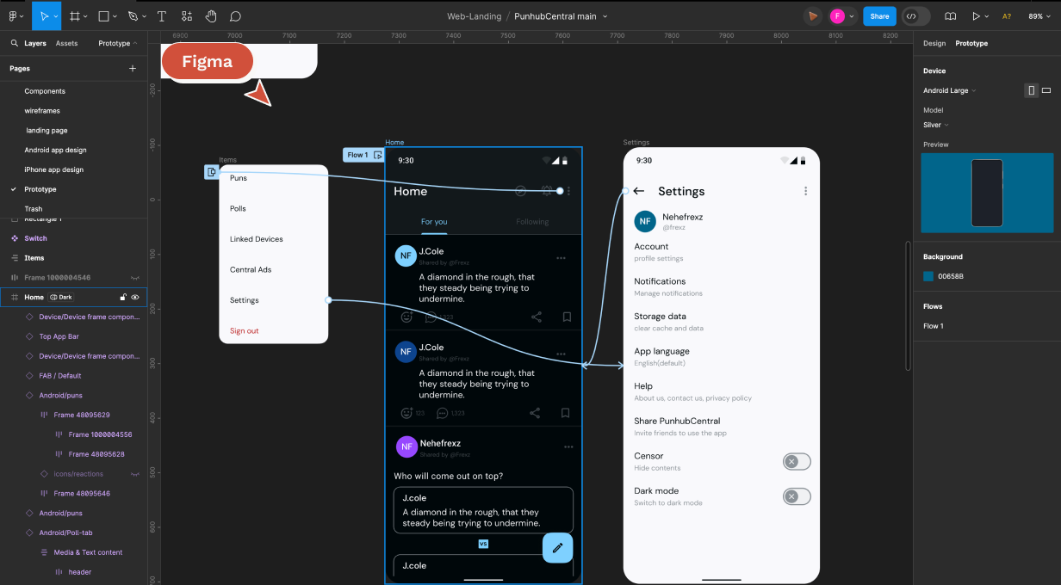The width and height of the screenshot is (1061, 585).
Task: Click the Web-Landing project link
Action: click(x=474, y=15)
